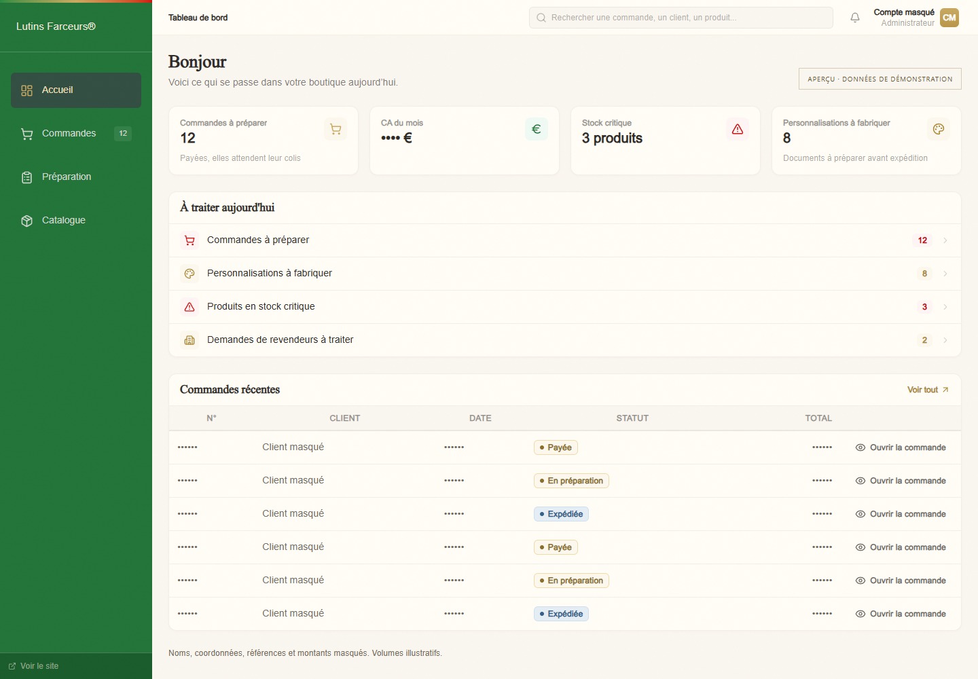Click the Lutins Farceurs logo text
The height and width of the screenshot is (679, 978).
56,26
